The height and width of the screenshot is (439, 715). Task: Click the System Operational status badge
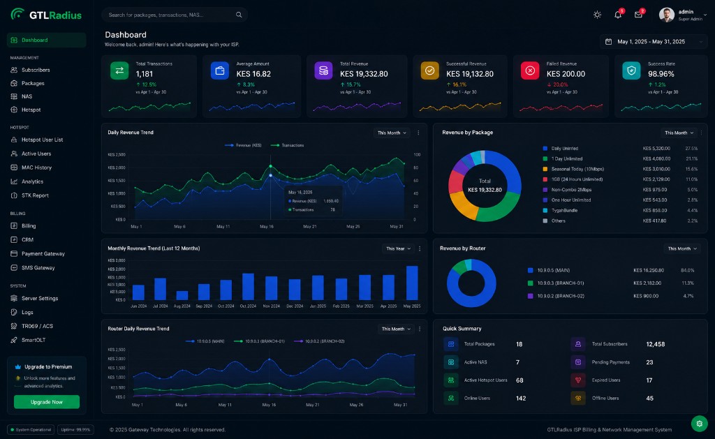pos(31,429)
